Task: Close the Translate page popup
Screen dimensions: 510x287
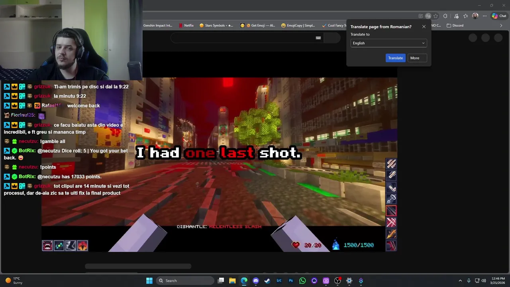Action: pyautogui.click(x=424, y=27)
